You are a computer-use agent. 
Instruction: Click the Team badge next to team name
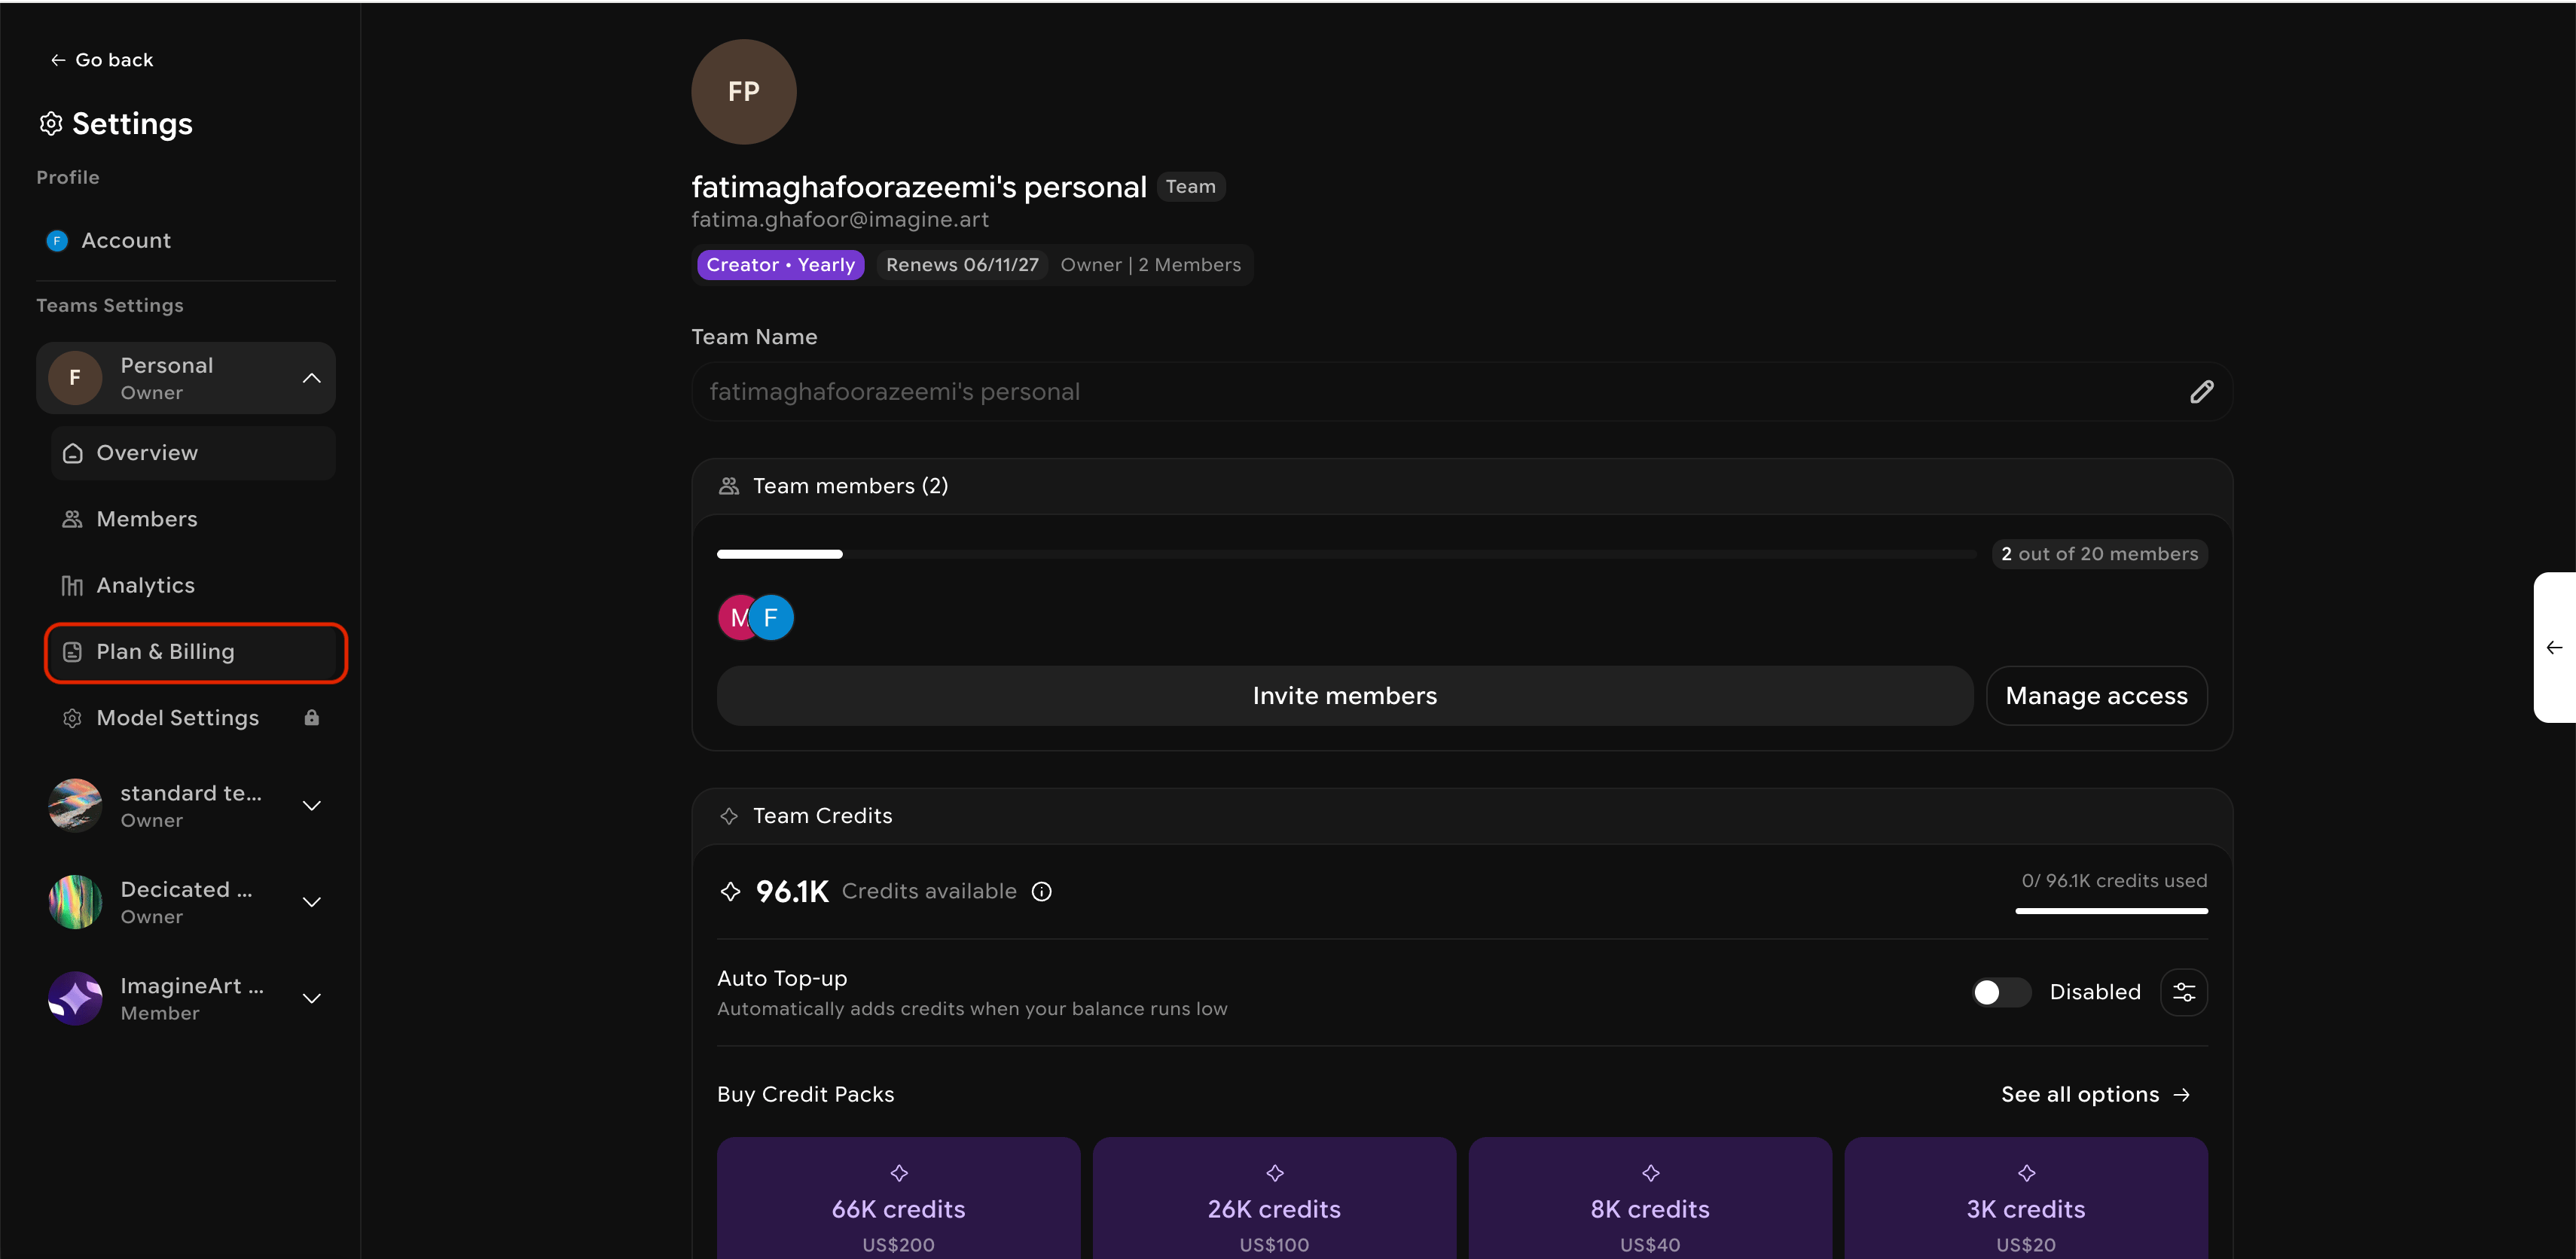1190,187
